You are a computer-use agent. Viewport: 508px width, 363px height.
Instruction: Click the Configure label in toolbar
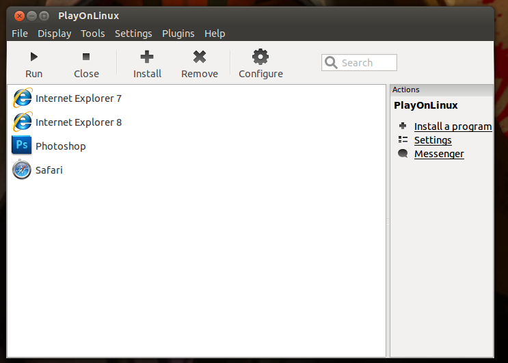(260, 74)
